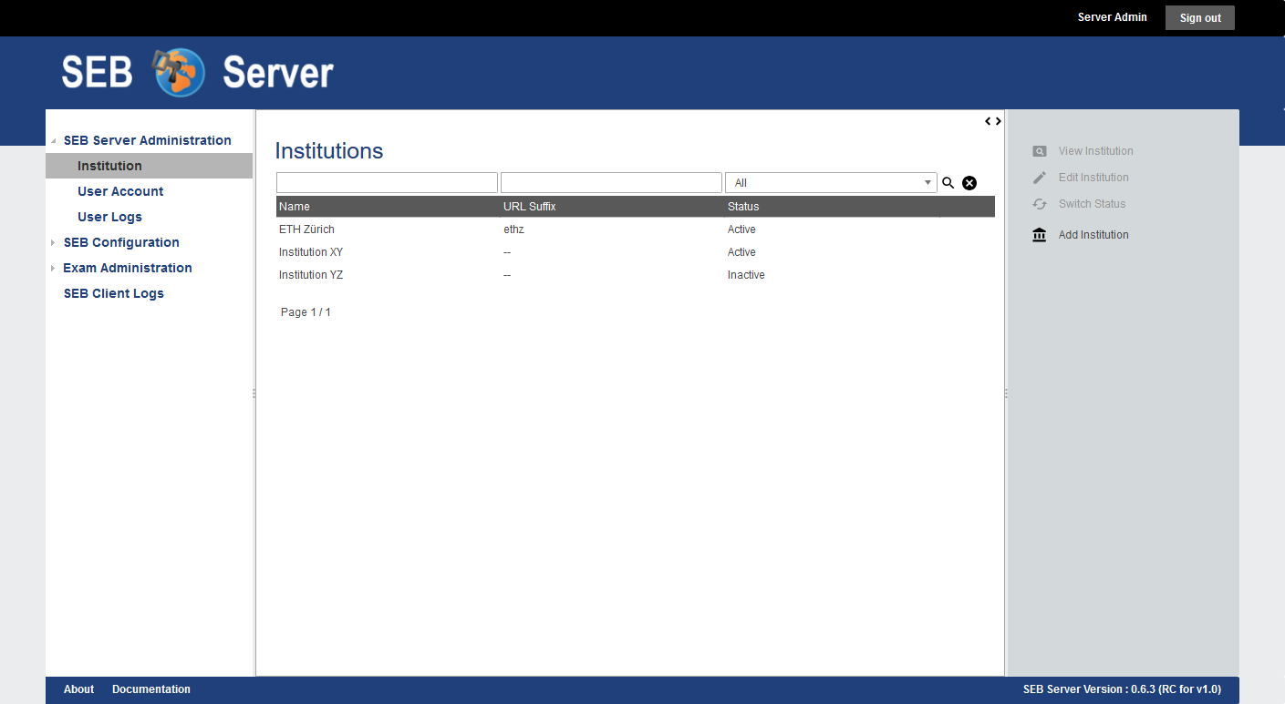
Task: Click the magnifier search filter icon
Action: (948, 183)
